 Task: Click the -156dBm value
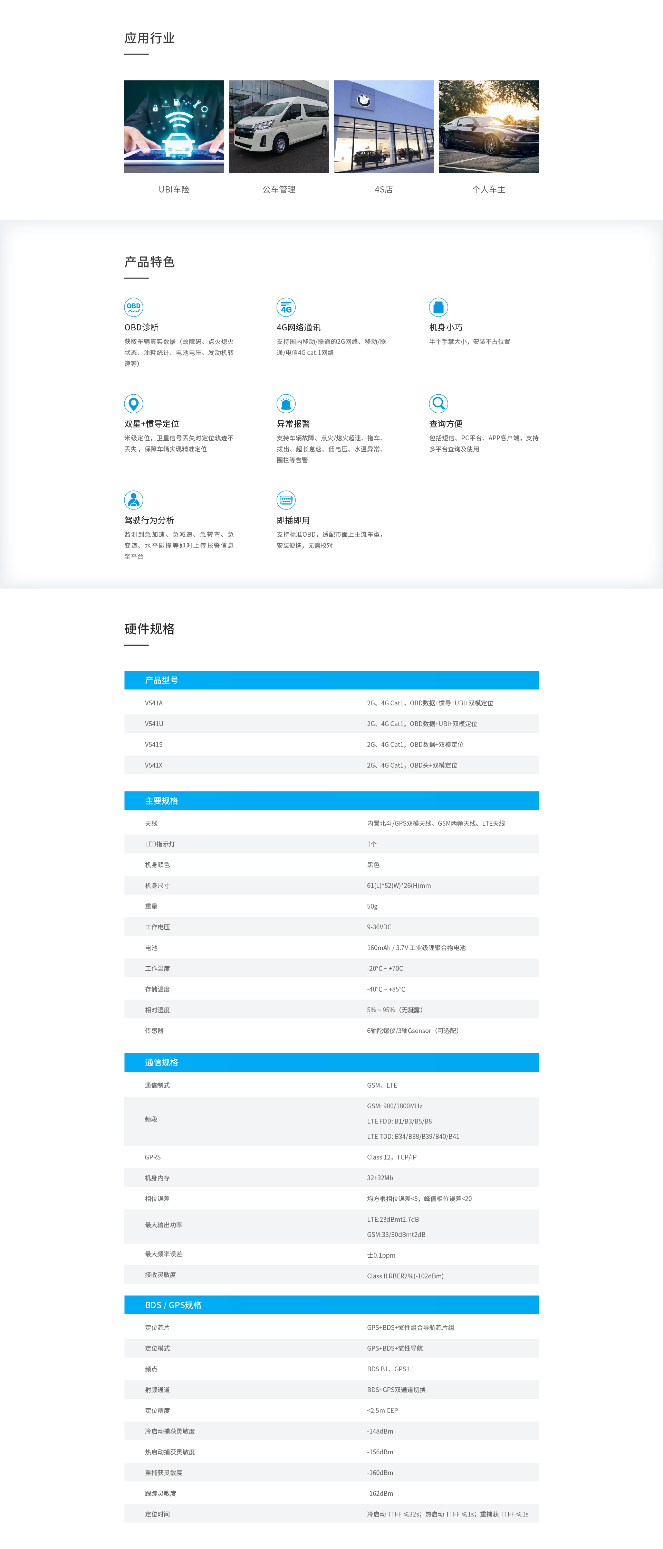point(380,1452)
